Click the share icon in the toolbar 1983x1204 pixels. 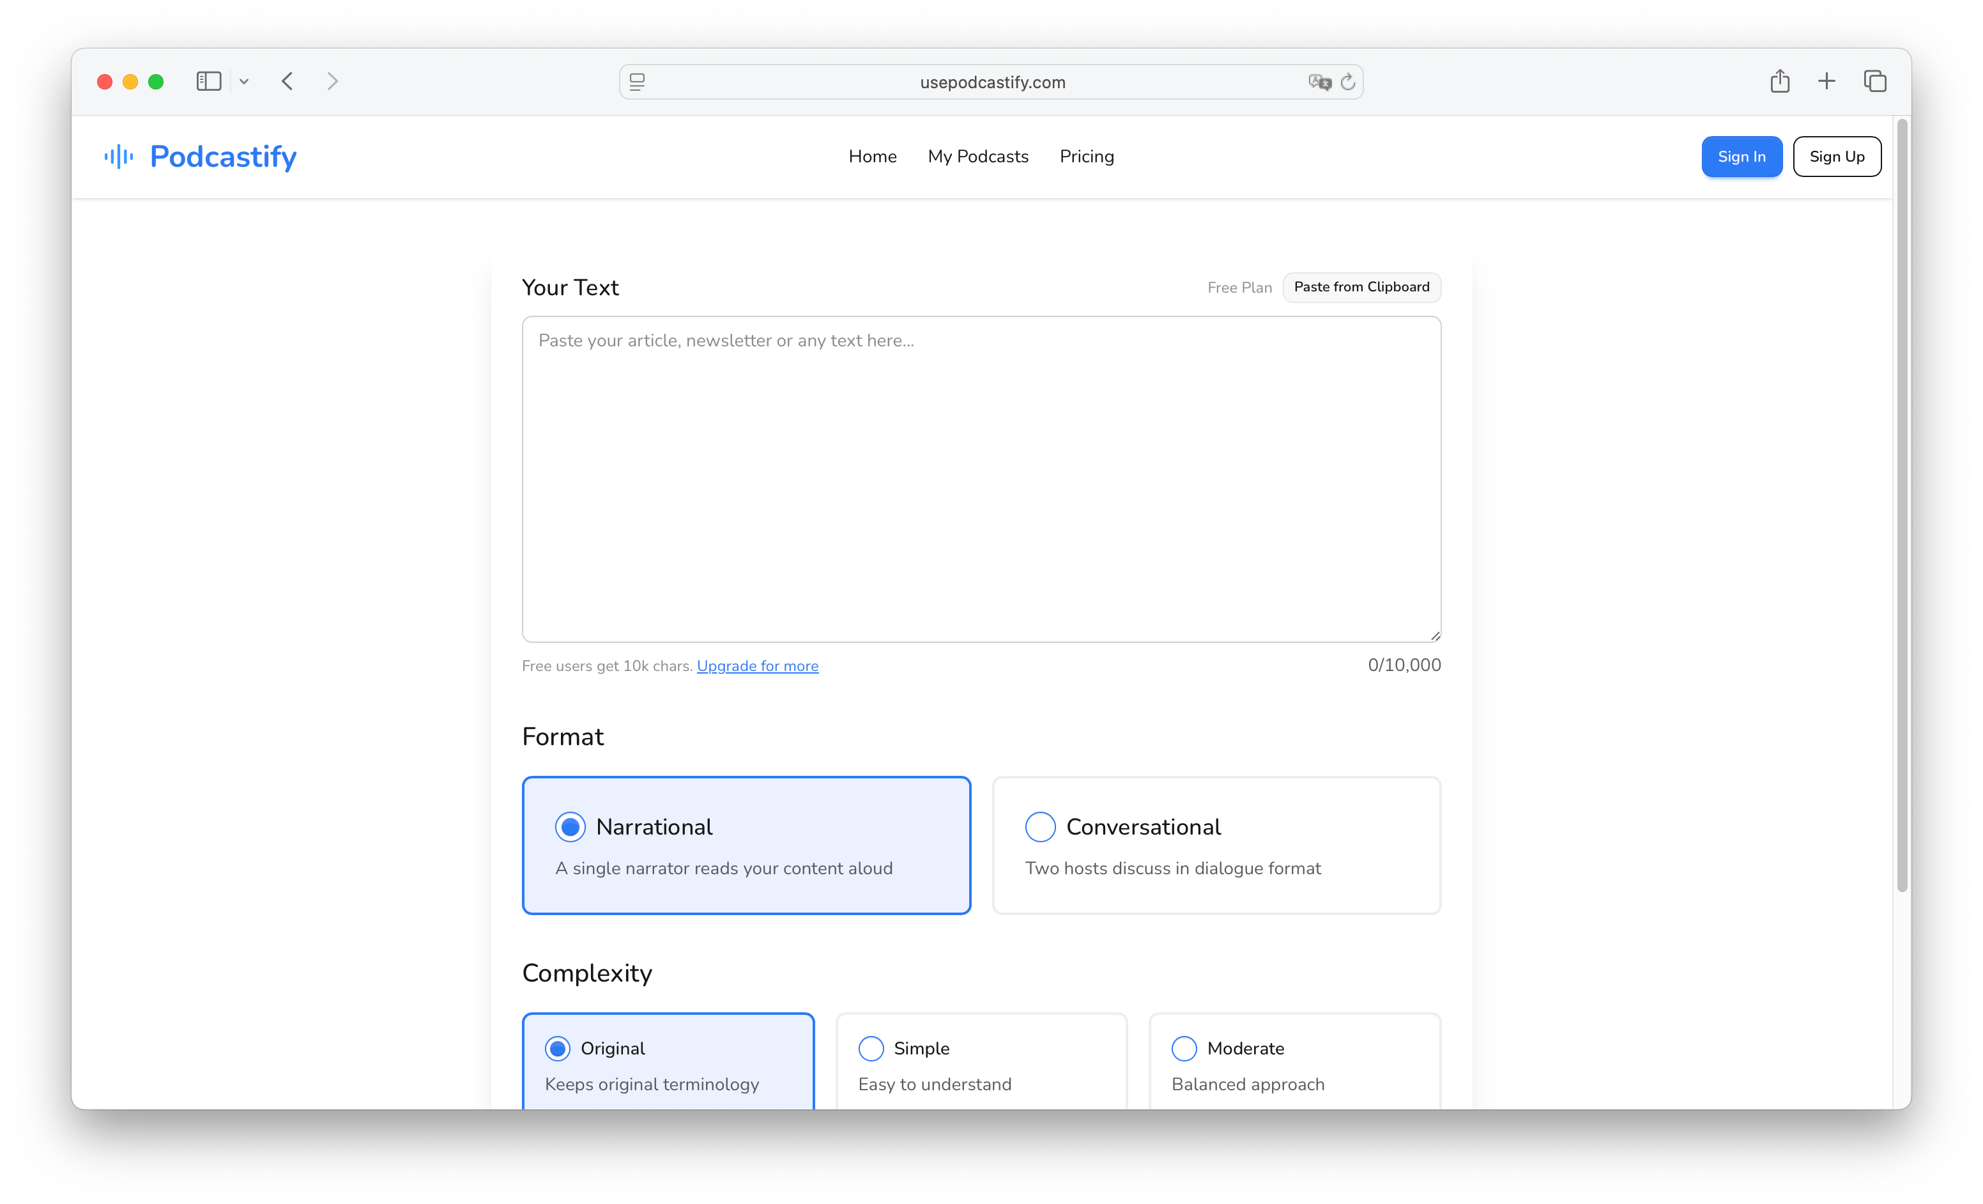(1780, 81)
